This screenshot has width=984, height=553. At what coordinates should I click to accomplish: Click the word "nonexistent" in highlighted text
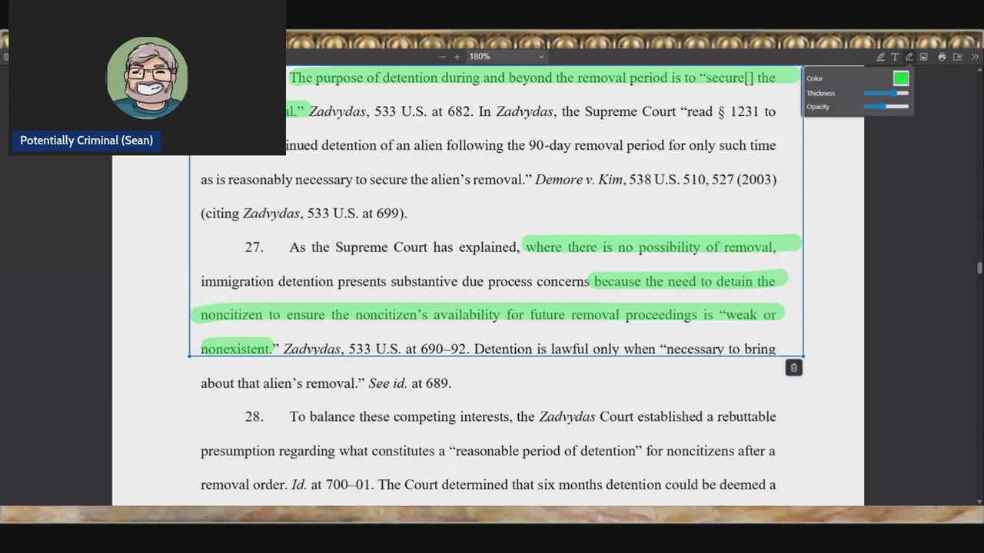(235, 349)
